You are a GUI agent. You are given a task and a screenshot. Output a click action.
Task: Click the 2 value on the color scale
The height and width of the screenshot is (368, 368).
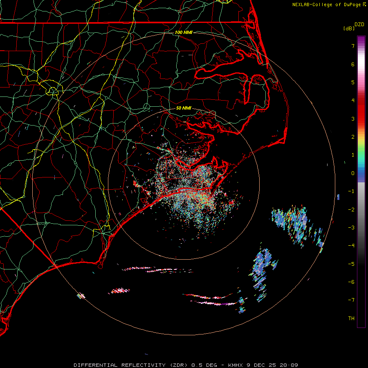pyautogui.click(x=353, y=137)
